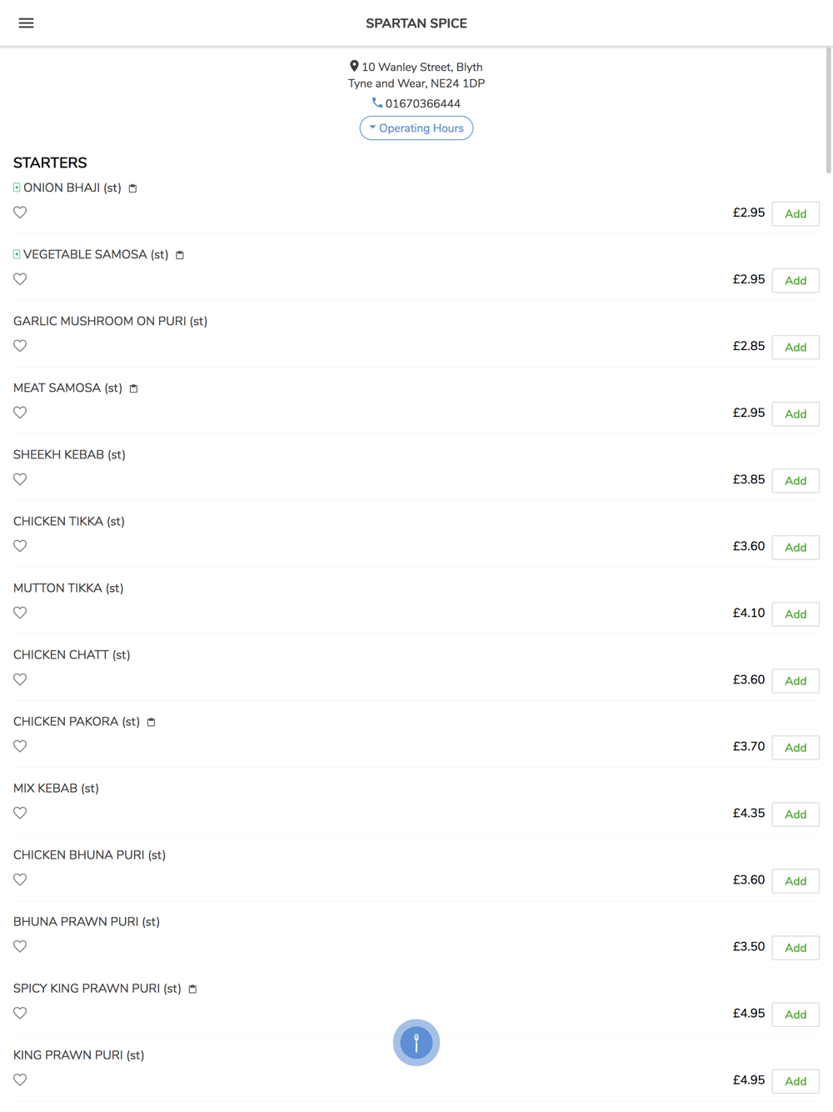
Task: Toggle the heart for Chicken Bhuna Puri
Action: 20,879
